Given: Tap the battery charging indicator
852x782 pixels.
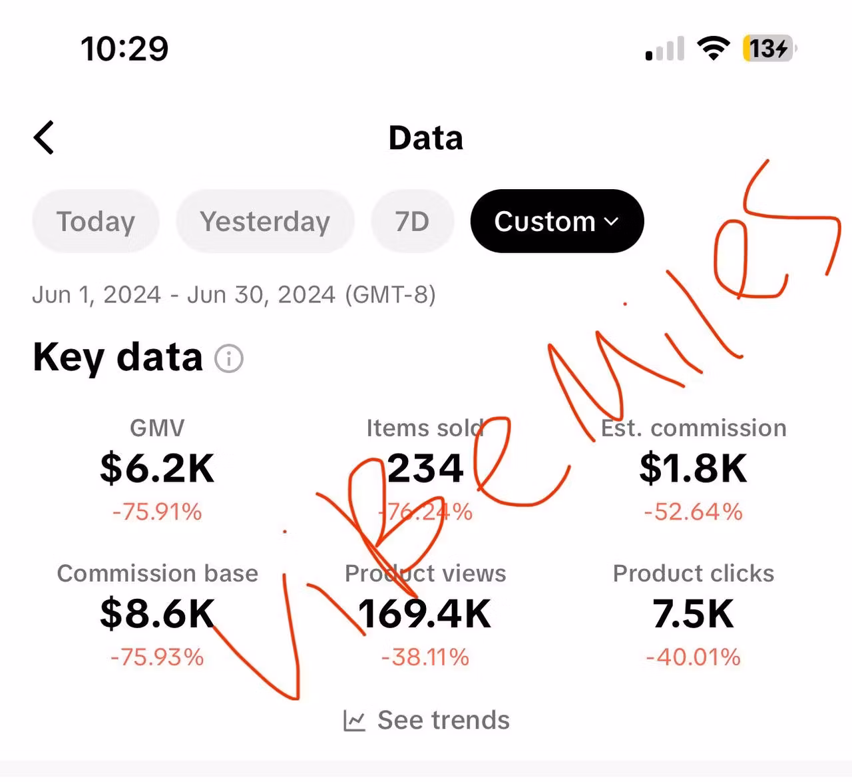Looking at the screenshot, I should [769, 49].
